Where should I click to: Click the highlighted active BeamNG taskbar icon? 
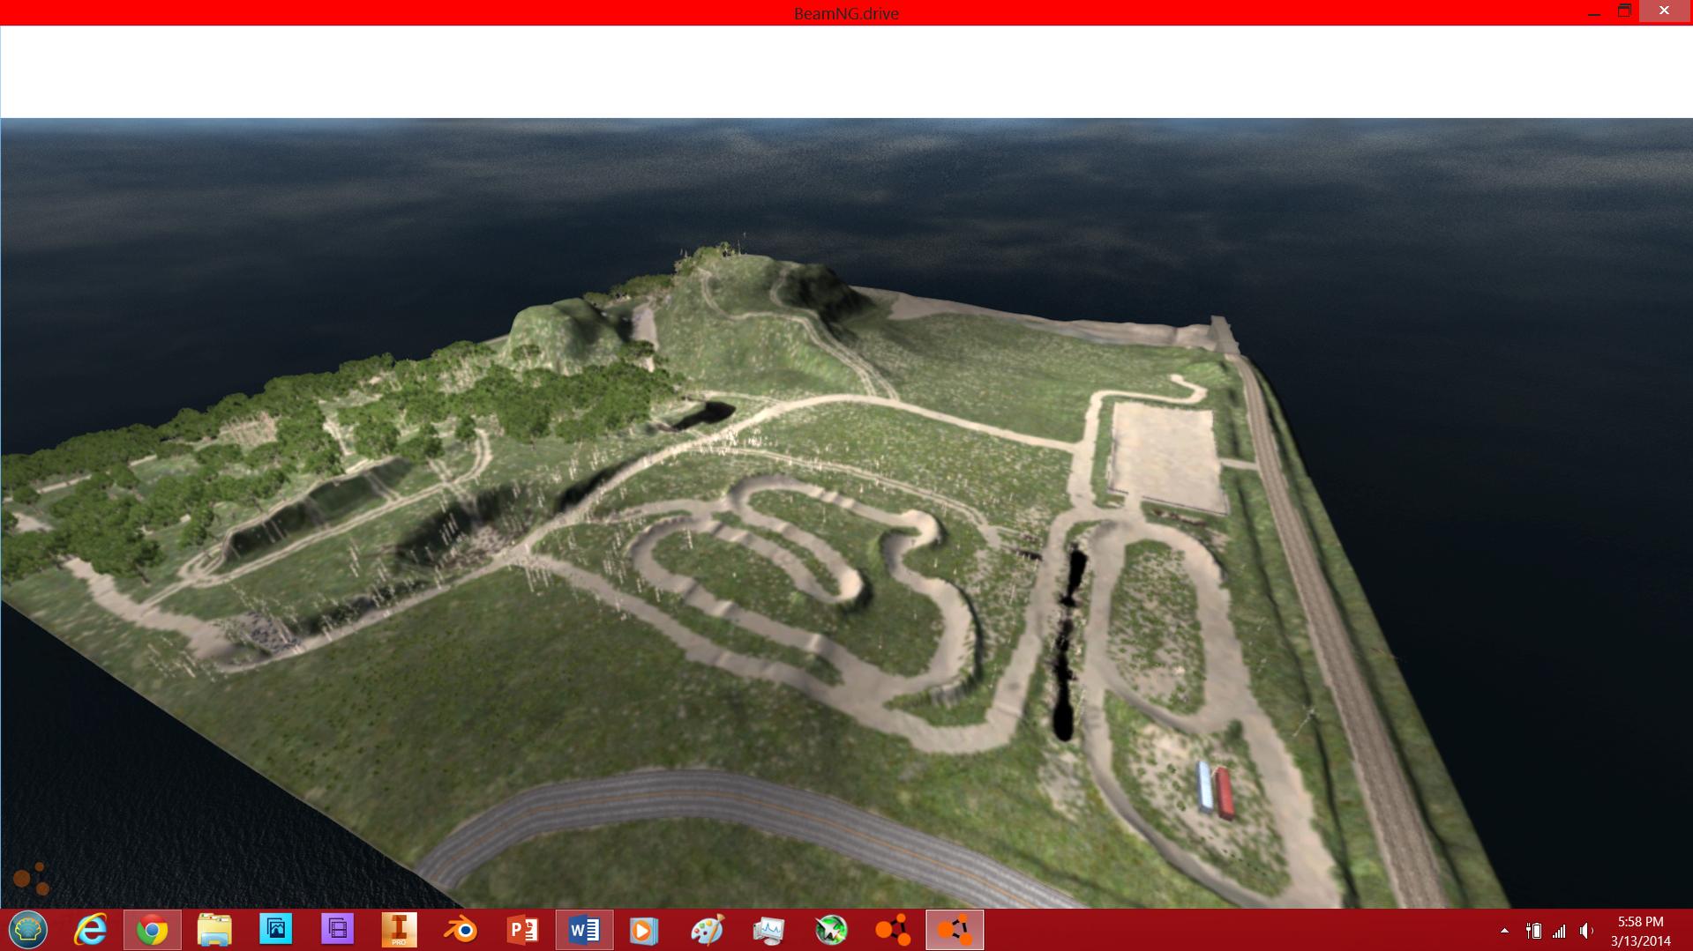[955, 930]
